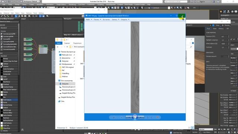The image size is (238, 134).
Task: Rotate image clockwise in Photo Viewer
Action: click(152, 117)
